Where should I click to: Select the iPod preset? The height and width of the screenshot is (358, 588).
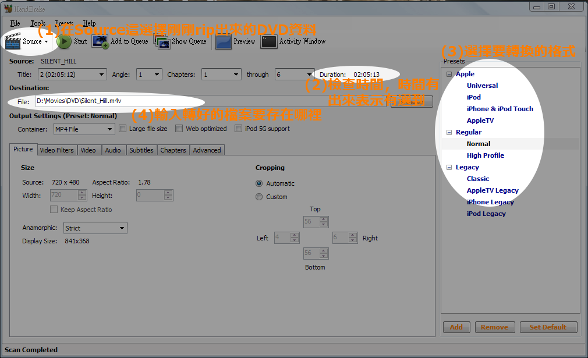474,97
